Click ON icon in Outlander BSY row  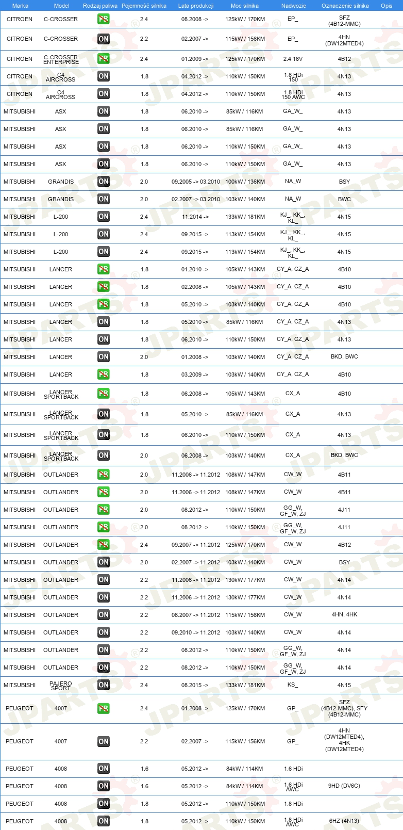(x=104, y=562)
